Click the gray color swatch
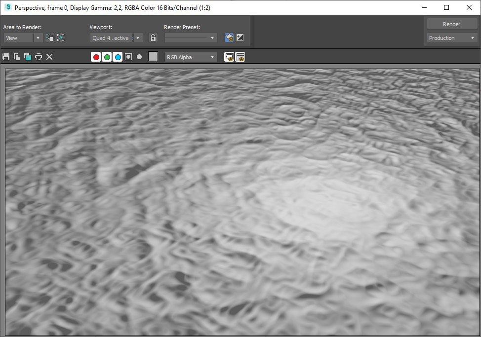Screen dimensions: 481x337 153,56
